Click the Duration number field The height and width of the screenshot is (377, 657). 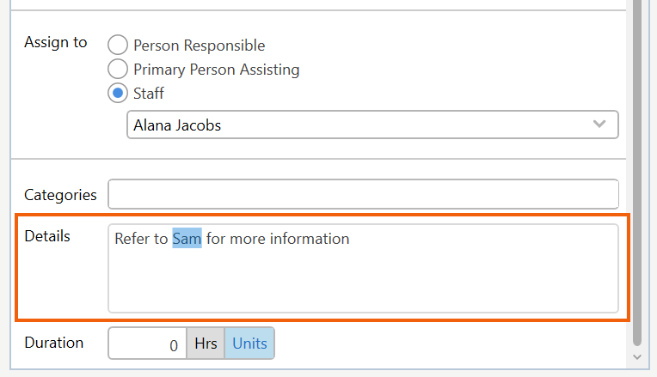click(x=146, y=344)
